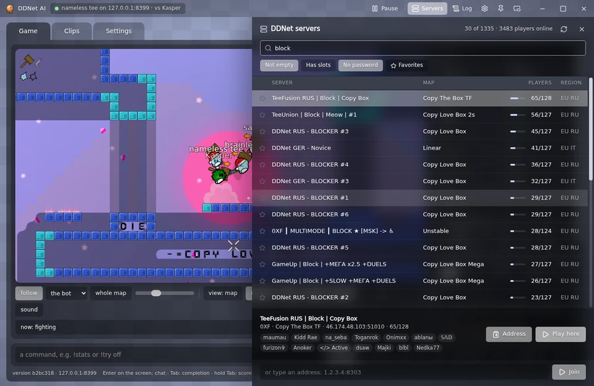Favorite the DDNet GER - BLOCKER #3 server
This screenshot has width=594, height=386.
click(x=262, y=181)
